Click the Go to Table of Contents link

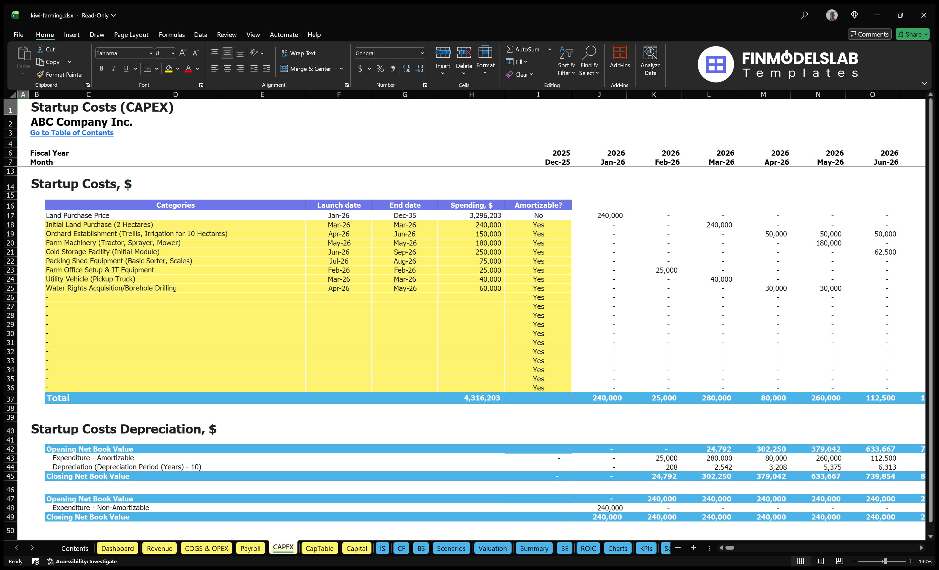72,133
